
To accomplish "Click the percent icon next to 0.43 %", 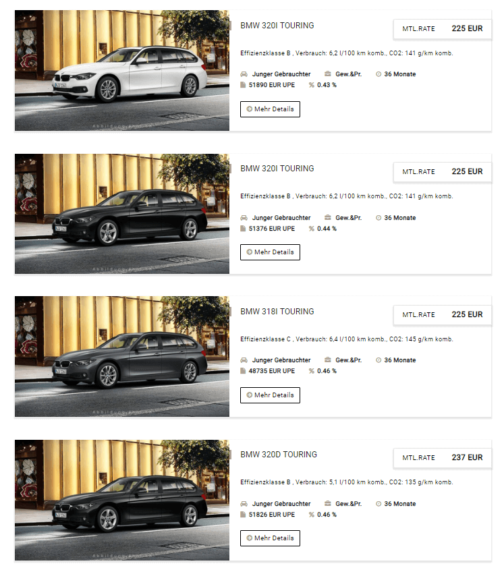I will tap(311, 85).
